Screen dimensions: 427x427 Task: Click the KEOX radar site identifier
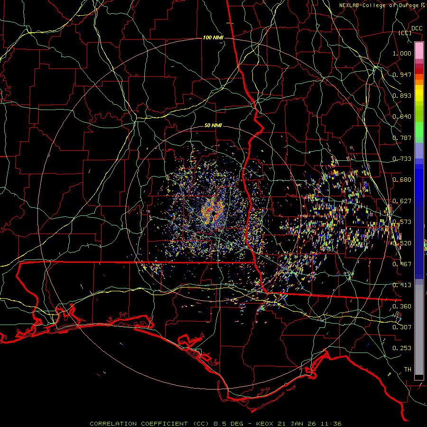(266, 424)
